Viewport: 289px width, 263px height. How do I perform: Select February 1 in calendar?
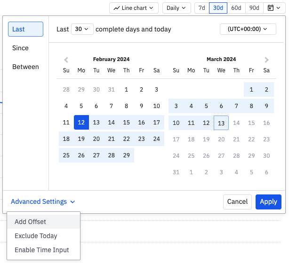click(x=126, y=90)
